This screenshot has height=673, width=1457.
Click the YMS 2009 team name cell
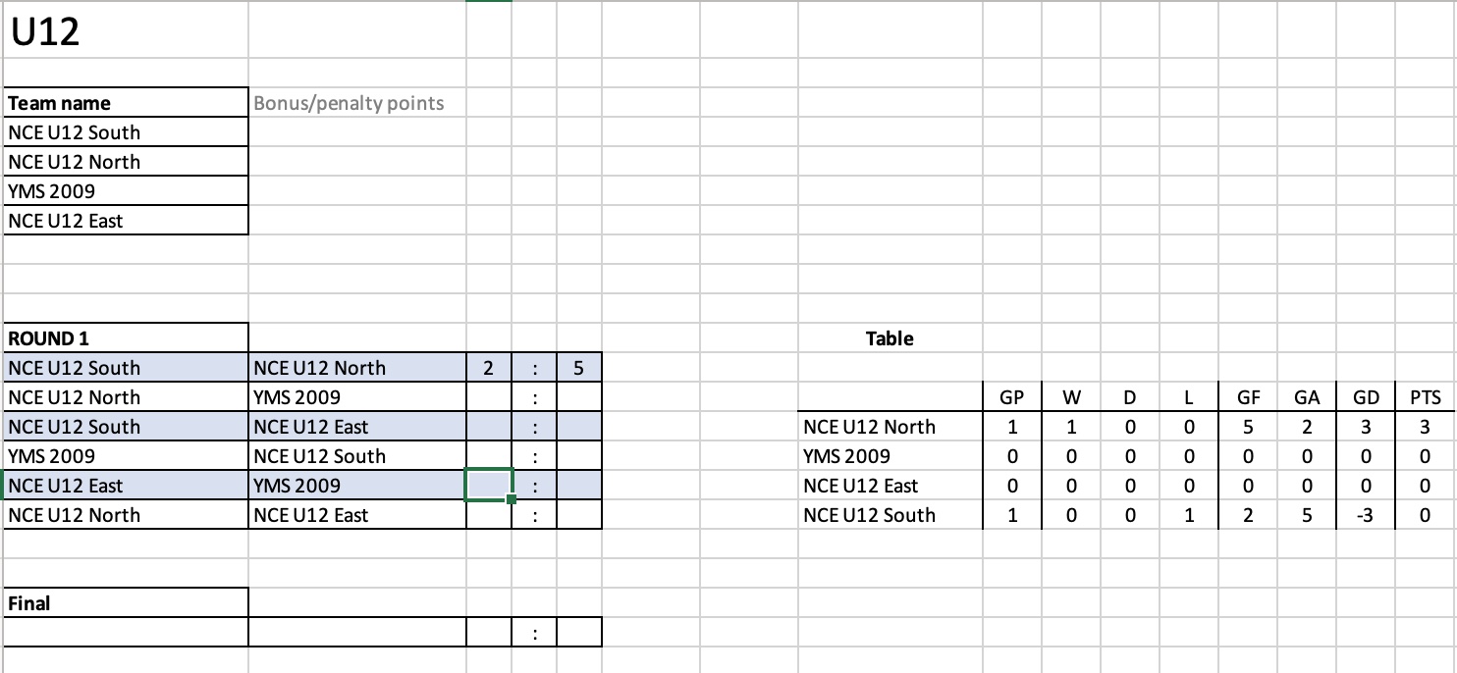click(126, 191)
